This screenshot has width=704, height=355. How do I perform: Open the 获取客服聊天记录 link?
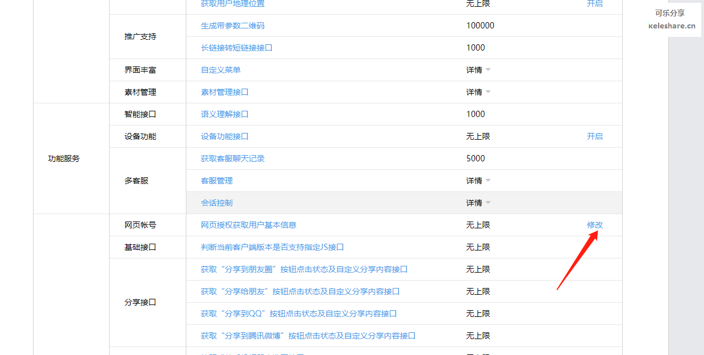click(x=232, y=158)
